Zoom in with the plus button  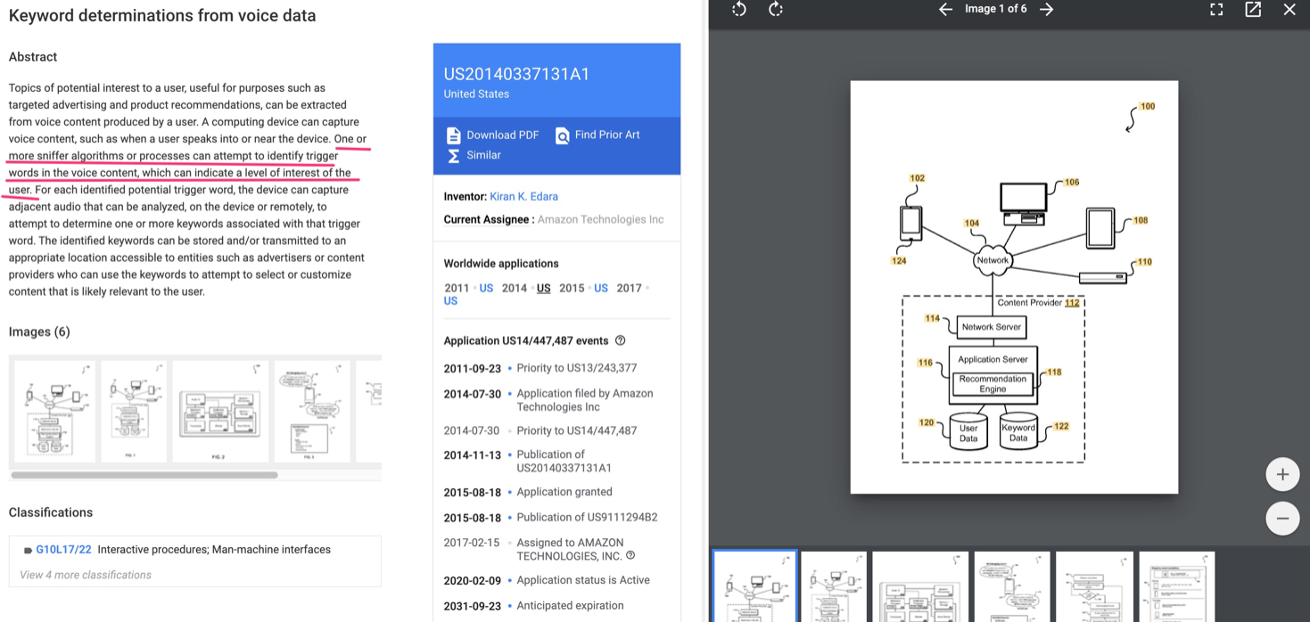(x=1282, y=474)
